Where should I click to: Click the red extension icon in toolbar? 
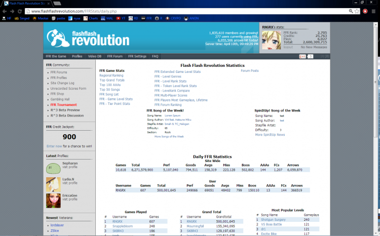tap(365, 11)
